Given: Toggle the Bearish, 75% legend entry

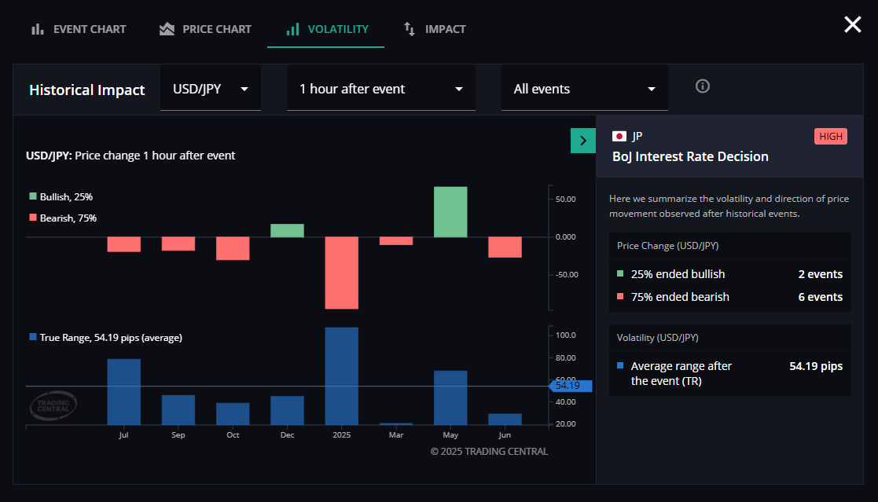Looking at the screenshot, I should [x=63, y=218].
